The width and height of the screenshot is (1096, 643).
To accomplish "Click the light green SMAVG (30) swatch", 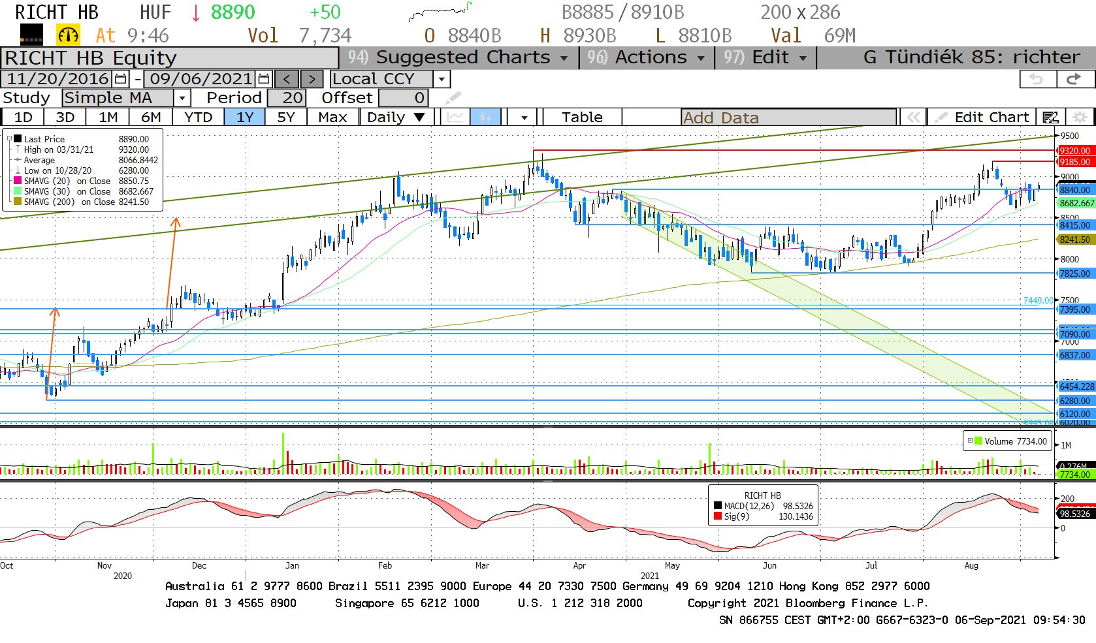I will [x=18, y=191].
